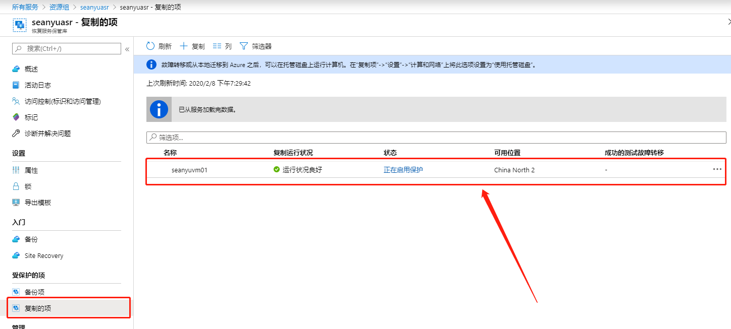Click the info icon in blue banner

pyautogui.click(x=151, y=64)
